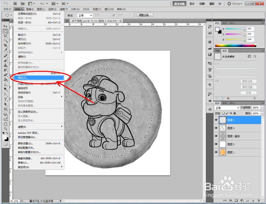Viewport: 266px width, 204px height.
Task: Select the Type tool
Action: pos(5,99)
